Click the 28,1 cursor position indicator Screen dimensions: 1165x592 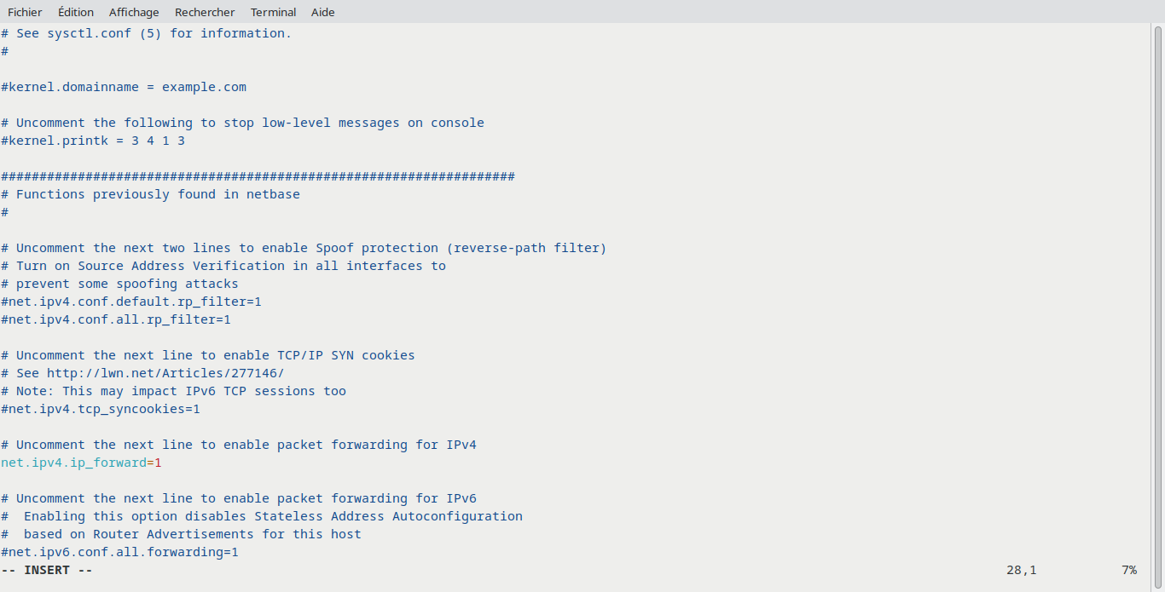(x=1021, y=570)
